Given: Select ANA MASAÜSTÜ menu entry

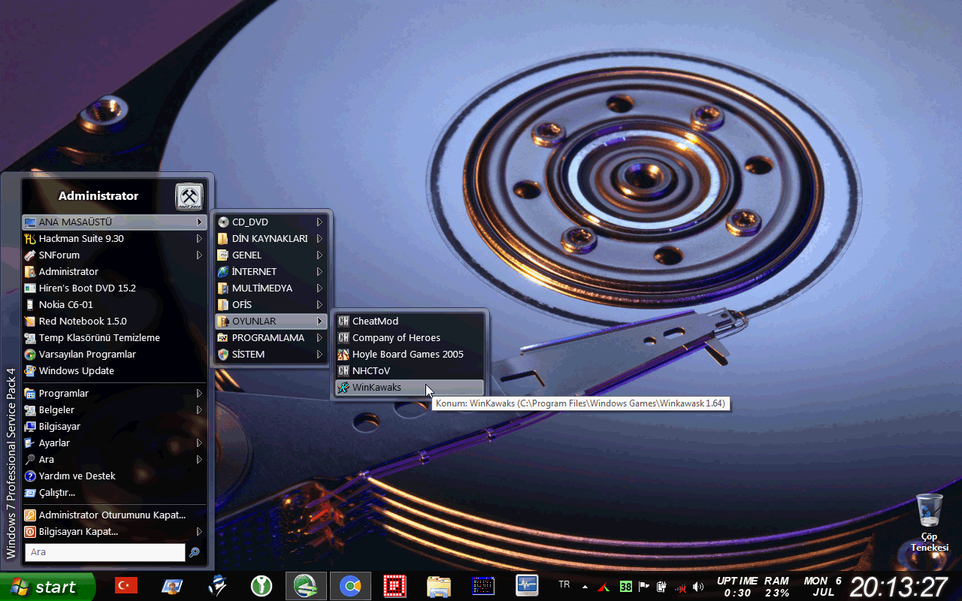Looking at the screenshot, I should (x=114, y=222).
